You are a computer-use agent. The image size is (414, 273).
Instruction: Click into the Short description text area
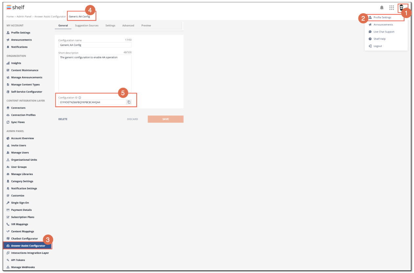95,73
